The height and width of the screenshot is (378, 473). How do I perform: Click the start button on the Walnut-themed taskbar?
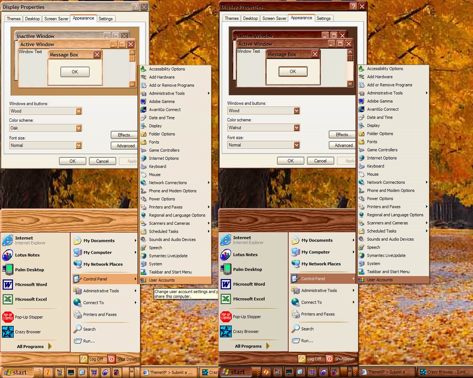[233, 372]
